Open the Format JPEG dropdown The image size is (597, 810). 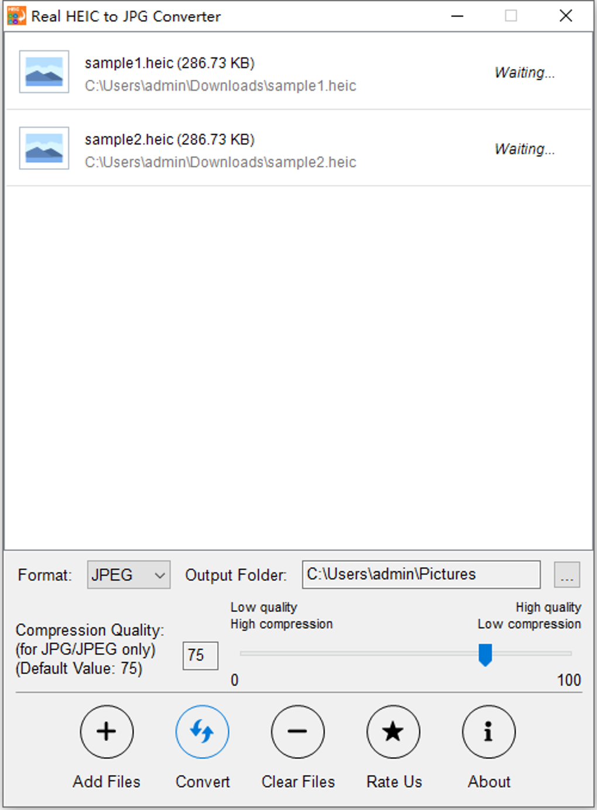click(x=129, y=575)
